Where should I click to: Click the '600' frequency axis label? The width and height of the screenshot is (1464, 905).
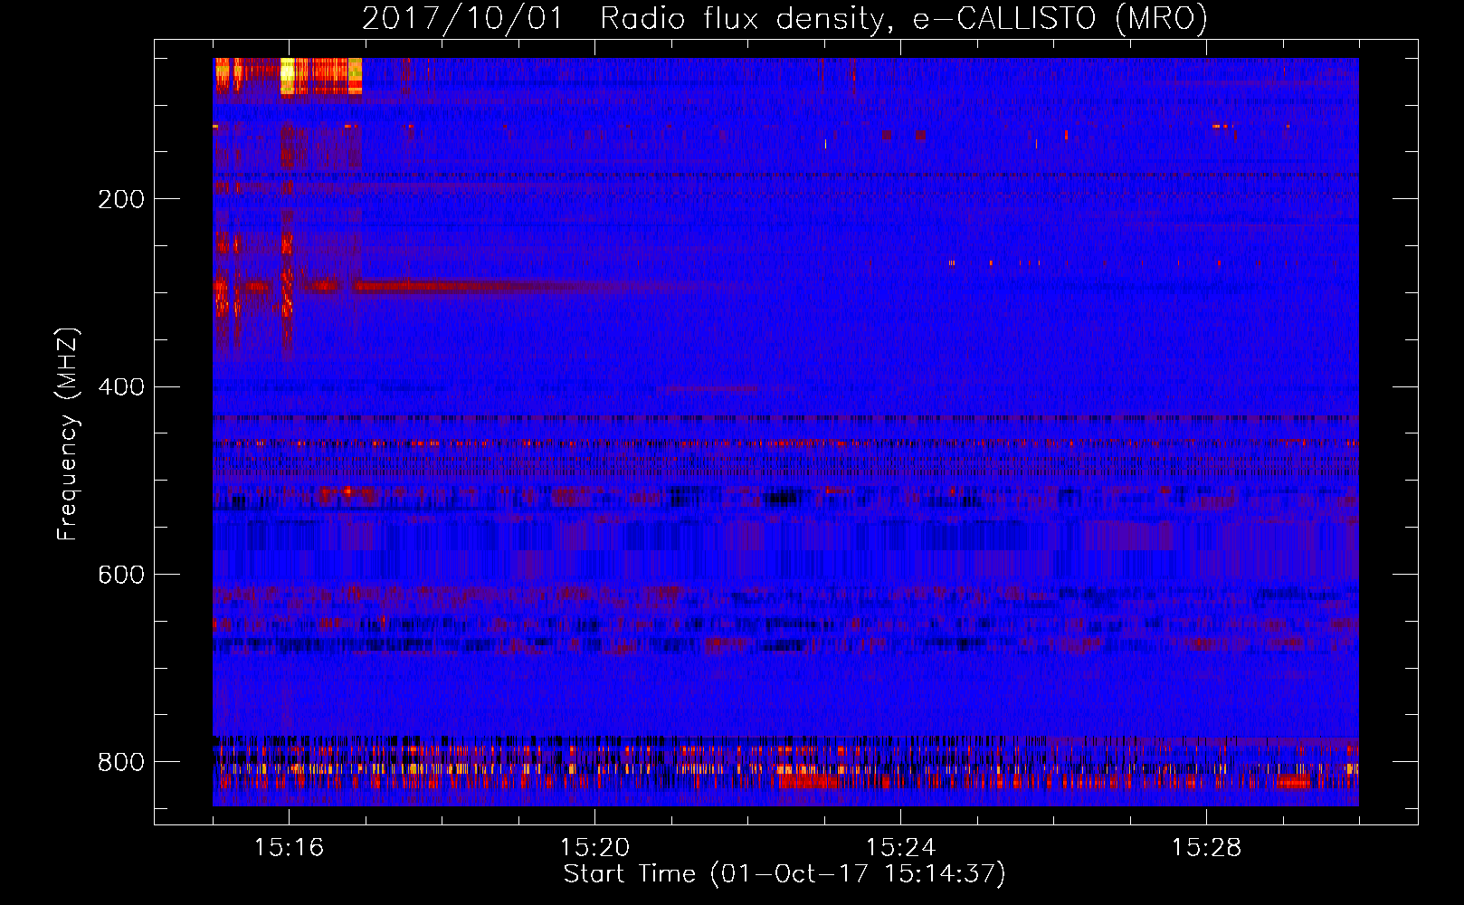(x=121, y=575)
